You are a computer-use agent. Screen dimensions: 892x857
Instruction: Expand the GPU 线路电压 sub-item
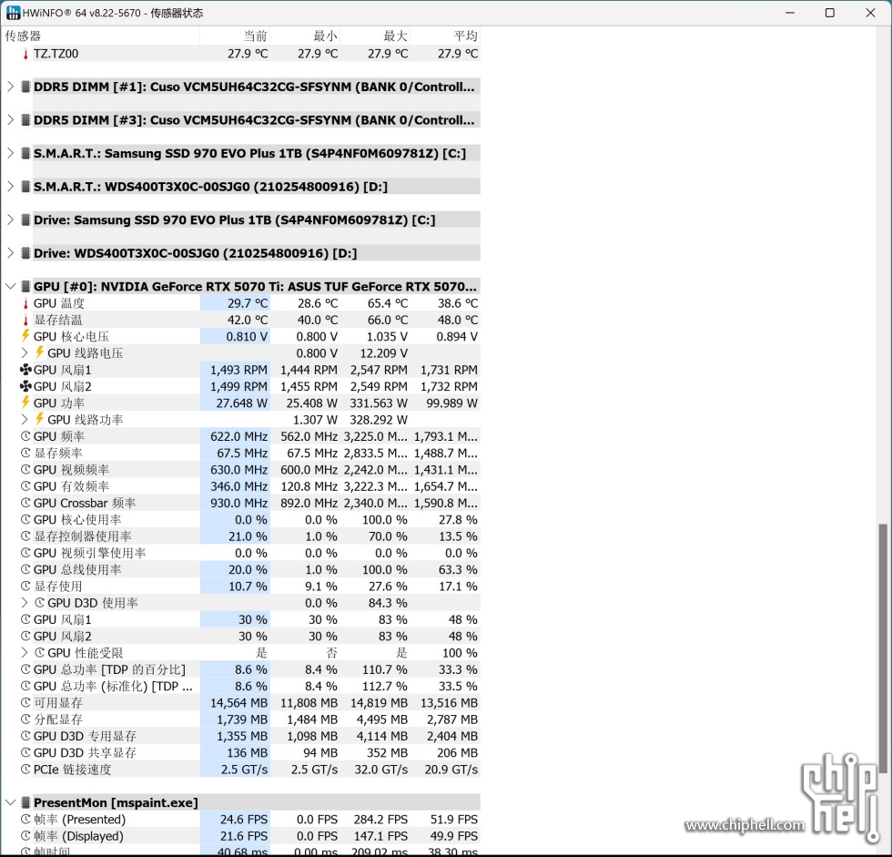coord(25,352)
